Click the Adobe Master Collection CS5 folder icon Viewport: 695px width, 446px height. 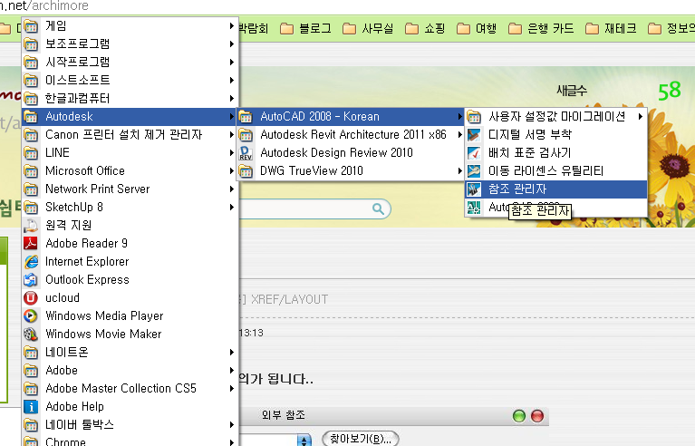click(31, 389)
